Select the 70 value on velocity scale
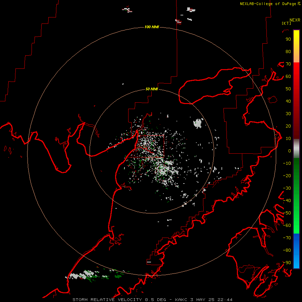302x302 pixels. [288, 64]
